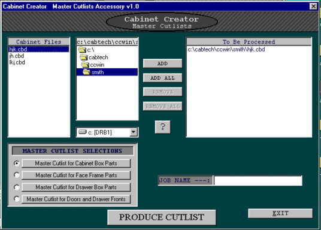Click PRODUCE CUTLIST button
This screenshot has height=230, width=321.
[x=162, y=217]
